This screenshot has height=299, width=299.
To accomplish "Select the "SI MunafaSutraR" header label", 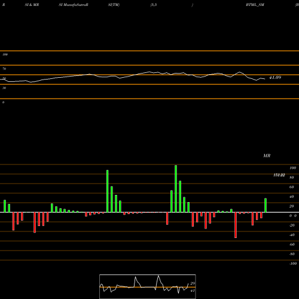I will pyautogui.click(x=74, y=5).
